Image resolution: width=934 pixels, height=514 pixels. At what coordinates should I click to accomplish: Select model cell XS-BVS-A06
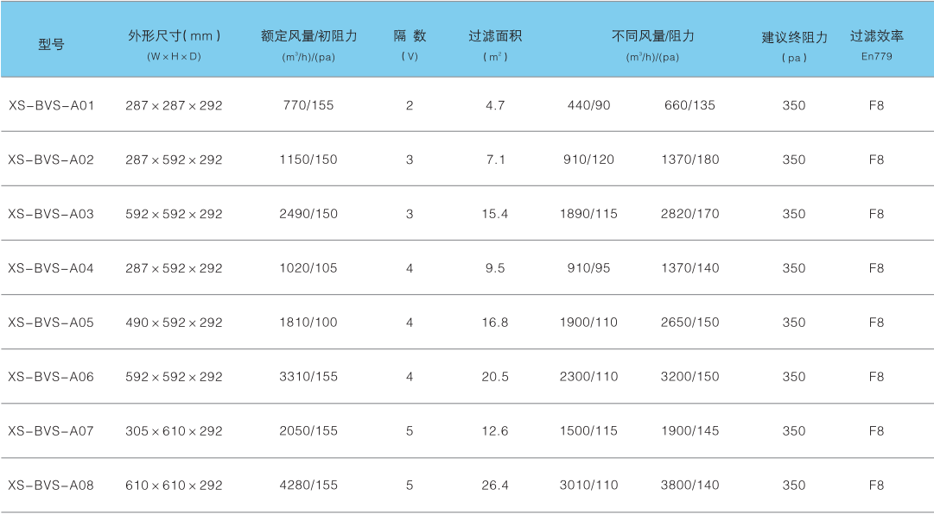[51, 377]
